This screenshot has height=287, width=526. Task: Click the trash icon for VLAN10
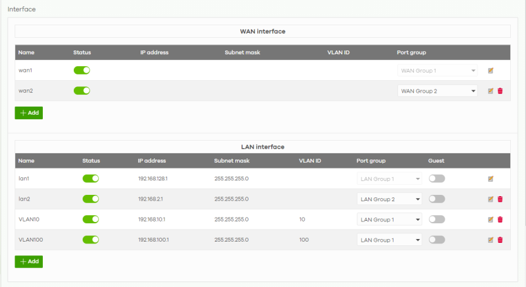[500, 220]
